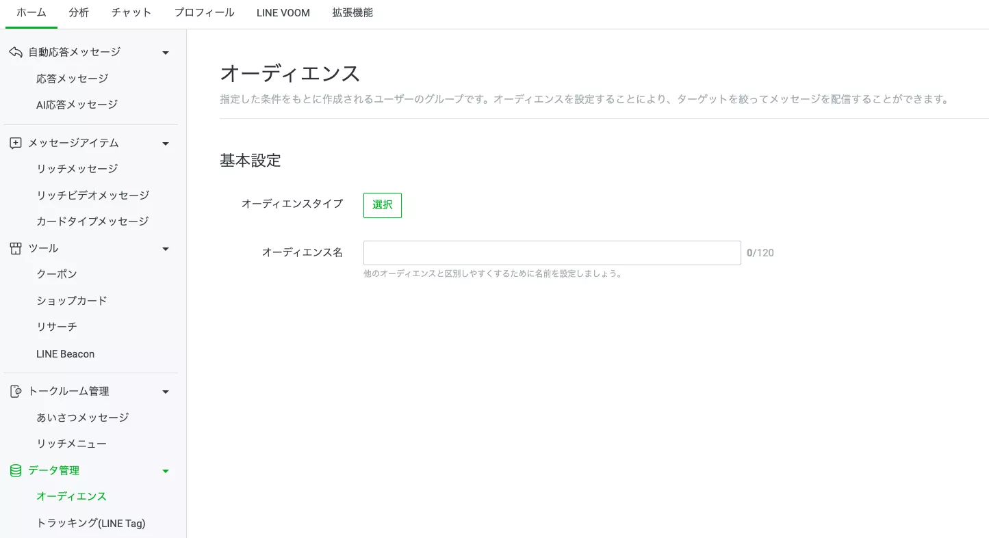Click the auto-reply message arrow icon

click(x=15, y=52)
